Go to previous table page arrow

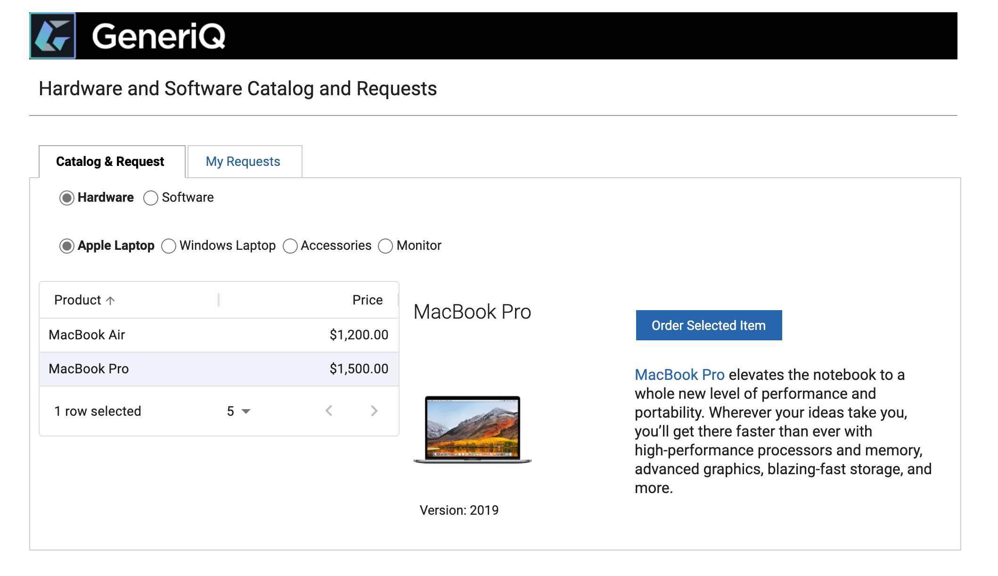329,411
